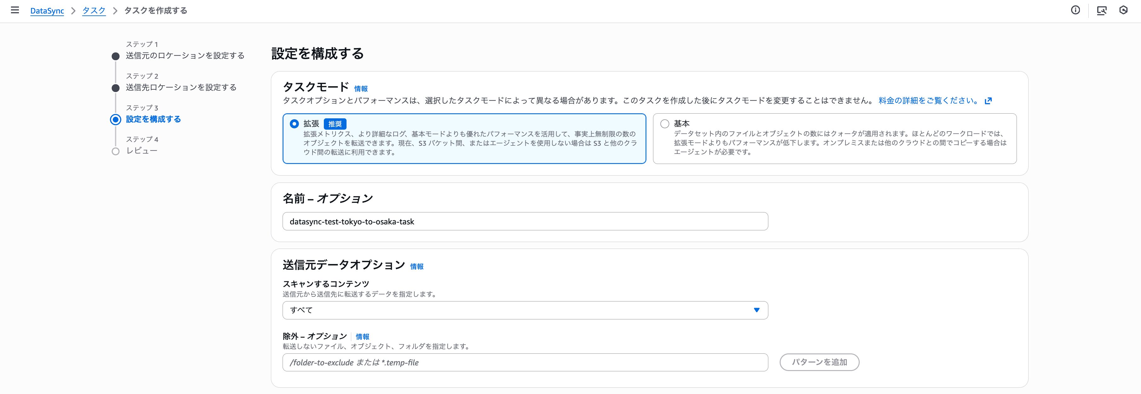Click 情報 link next to 送信元データオプション

click(x=417, y=267)
